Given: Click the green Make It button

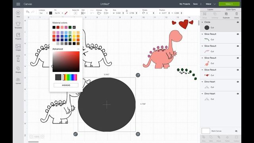Looking at the screenshot, I should click(x=229, y=4).
